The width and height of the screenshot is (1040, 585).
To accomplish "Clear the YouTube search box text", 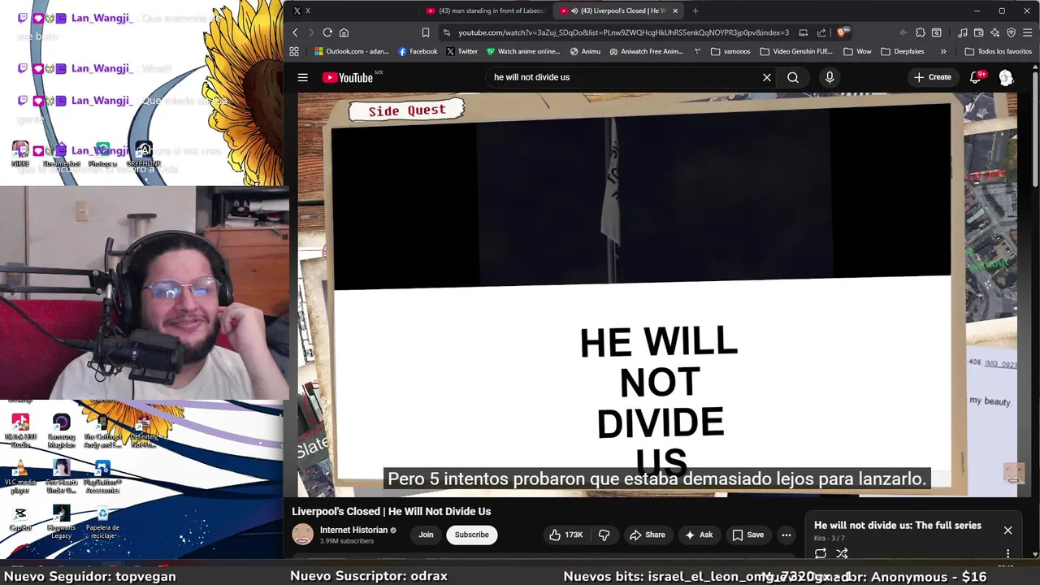I will (x=766, y=77).
